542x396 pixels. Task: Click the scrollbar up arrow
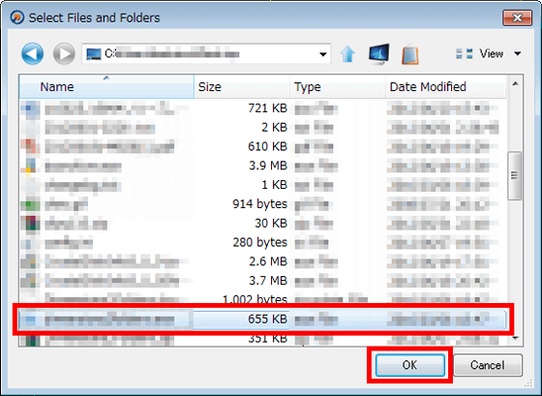[515, 83]
